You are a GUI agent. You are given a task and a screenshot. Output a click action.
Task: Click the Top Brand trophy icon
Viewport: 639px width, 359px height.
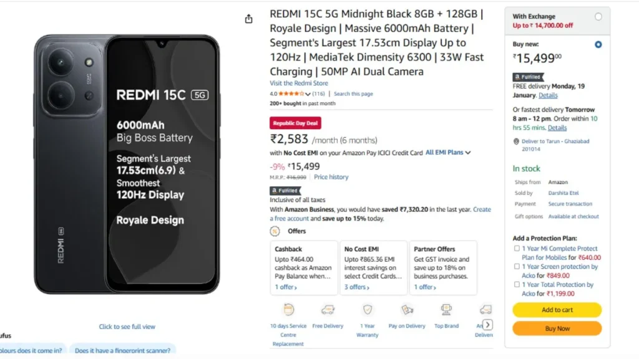[446, 310]
